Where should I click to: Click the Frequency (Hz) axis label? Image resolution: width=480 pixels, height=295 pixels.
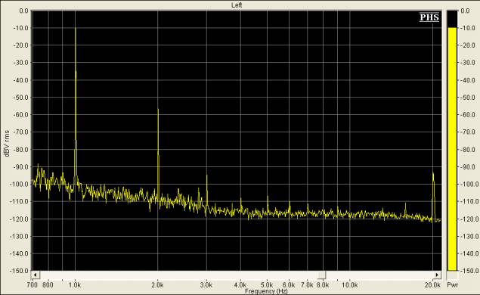(x=266, y=291)
